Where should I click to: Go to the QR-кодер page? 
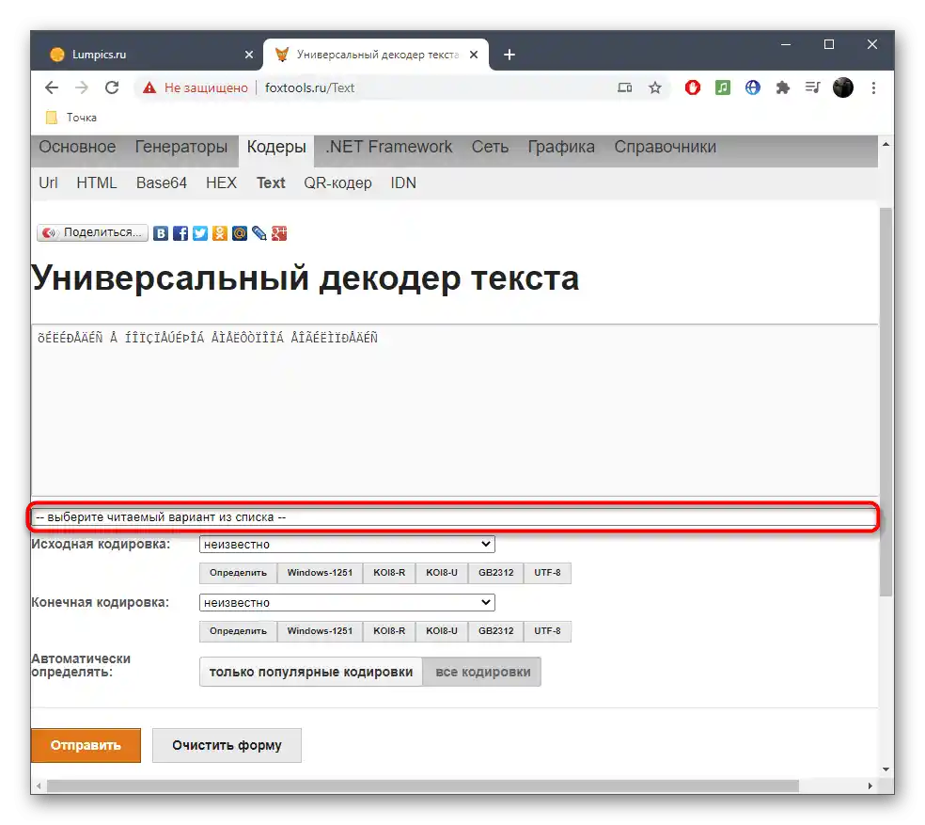pos(338,183)
